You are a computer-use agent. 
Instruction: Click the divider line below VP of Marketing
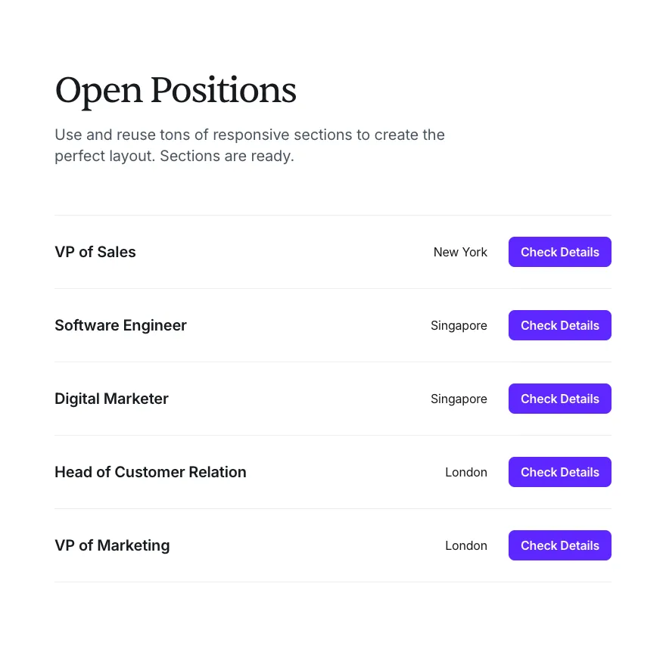point(333,582)
